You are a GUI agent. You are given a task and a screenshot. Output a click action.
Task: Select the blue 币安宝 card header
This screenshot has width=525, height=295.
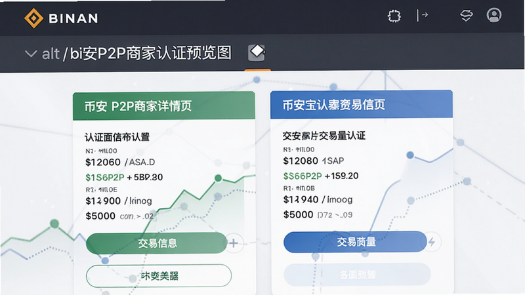point(362,104)
